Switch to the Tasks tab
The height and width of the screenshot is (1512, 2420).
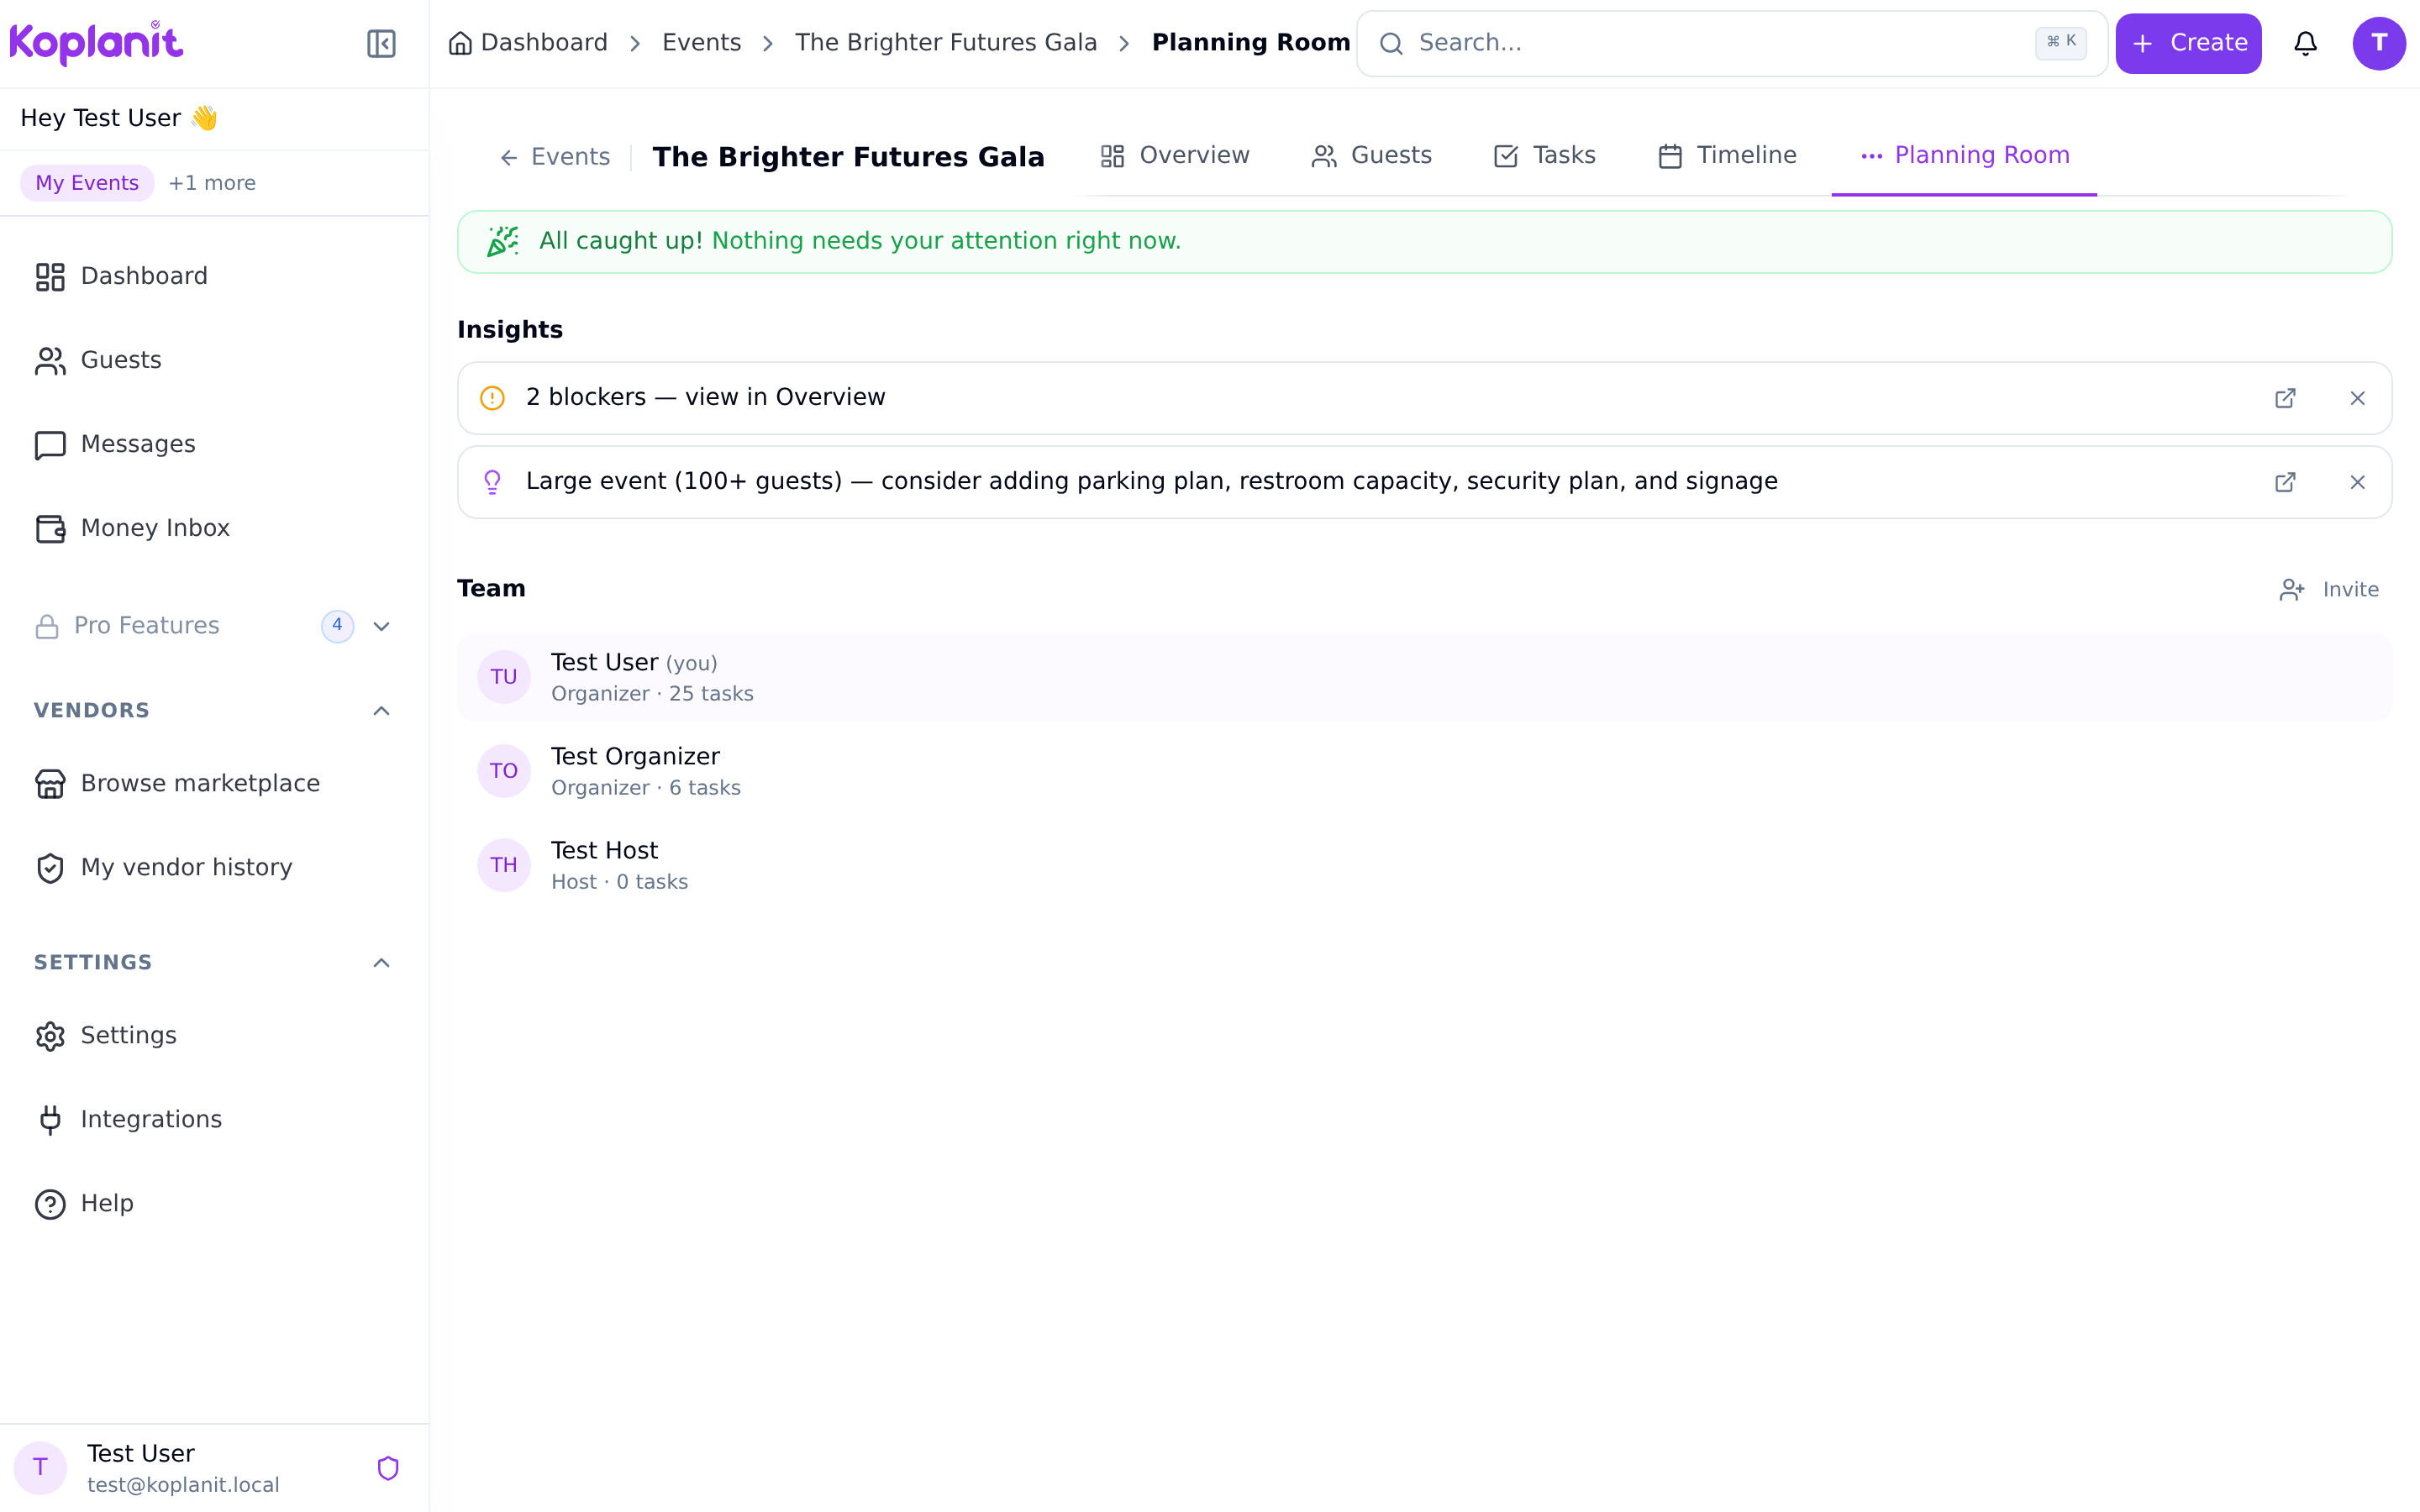tap(1544, 156)
